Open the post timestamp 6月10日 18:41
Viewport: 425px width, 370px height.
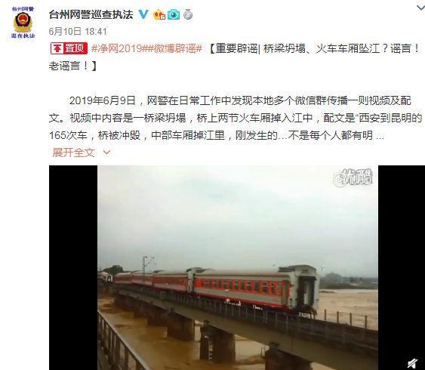click(x=78, y=32)
